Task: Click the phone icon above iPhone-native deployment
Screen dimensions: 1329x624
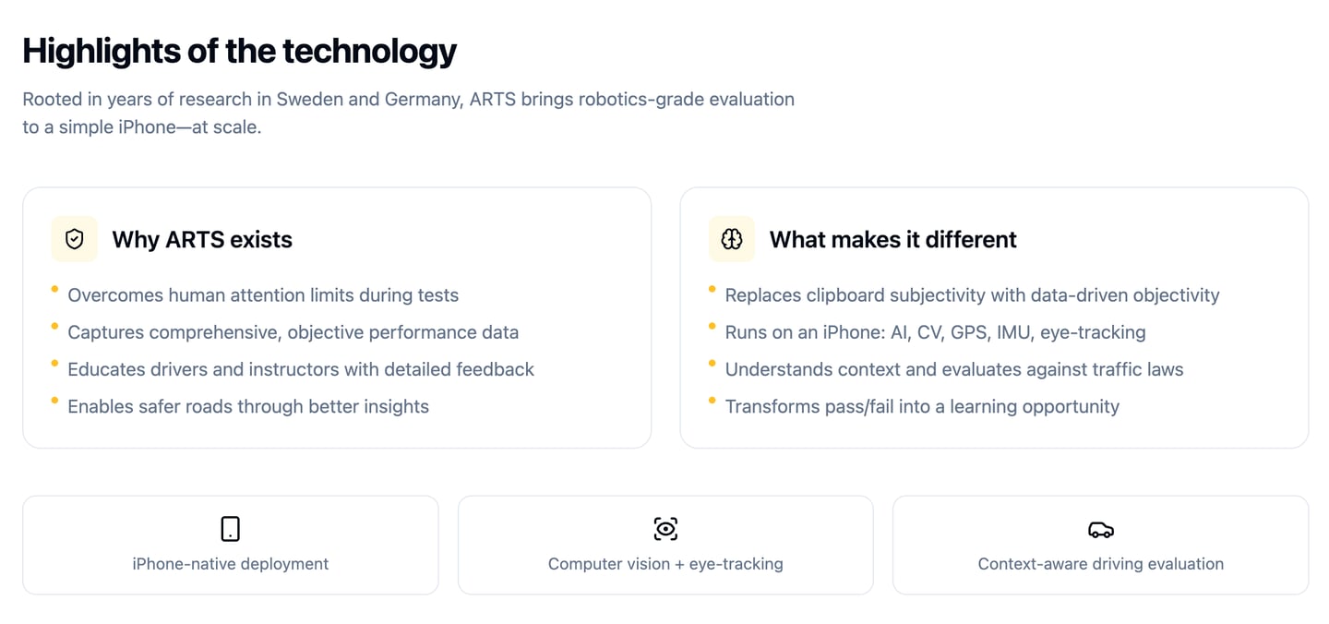Action: pos(231,529)
